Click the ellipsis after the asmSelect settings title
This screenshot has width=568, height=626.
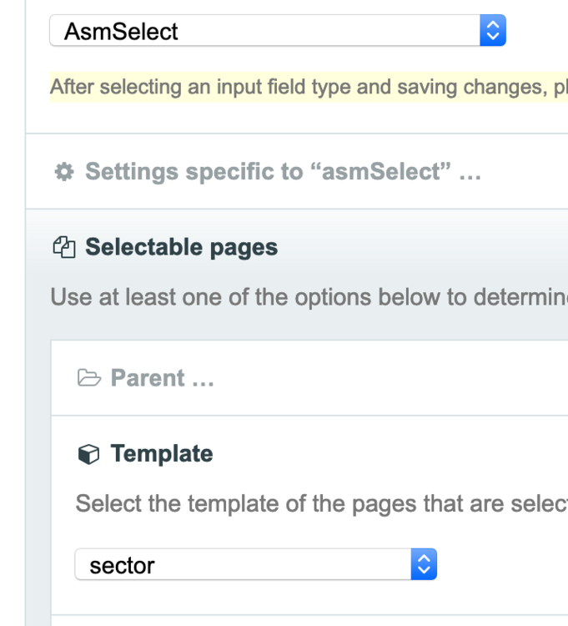(x=470, y=173)
